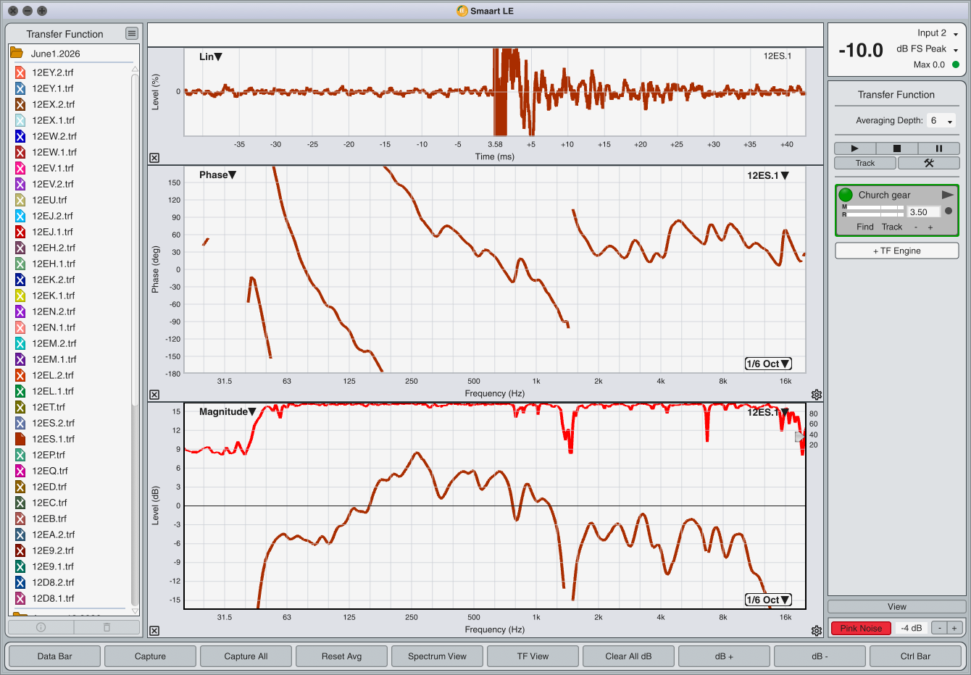Open the Input 2 source dropdown
The width and height of the screenshot is (971, 675).
pos(938,33)
